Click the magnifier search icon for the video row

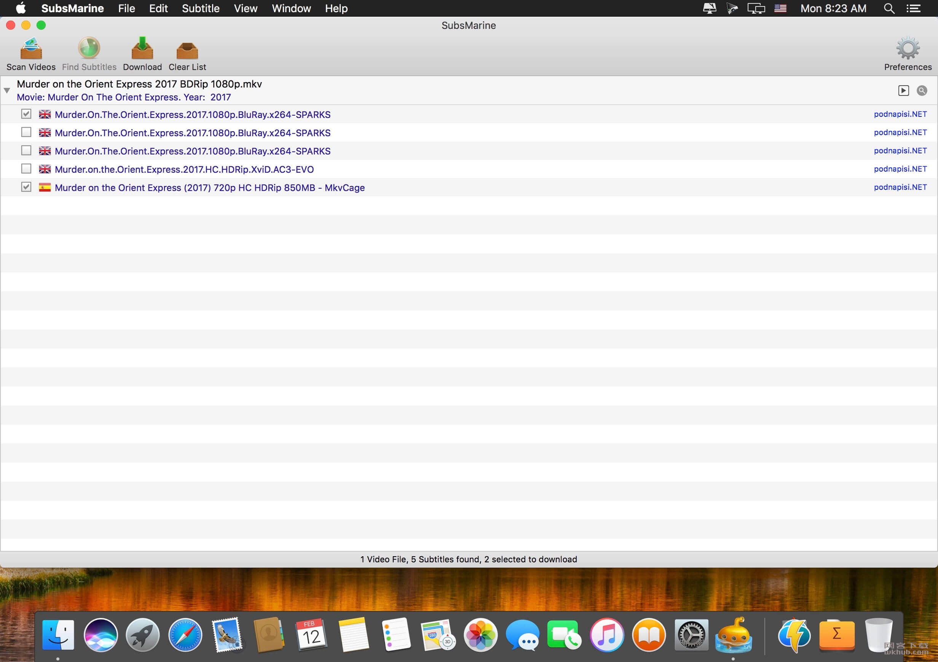click(922, 91)
